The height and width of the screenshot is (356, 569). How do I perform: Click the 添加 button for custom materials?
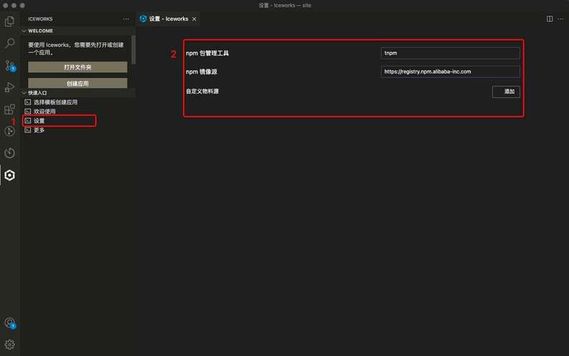[x=506, y=92]
